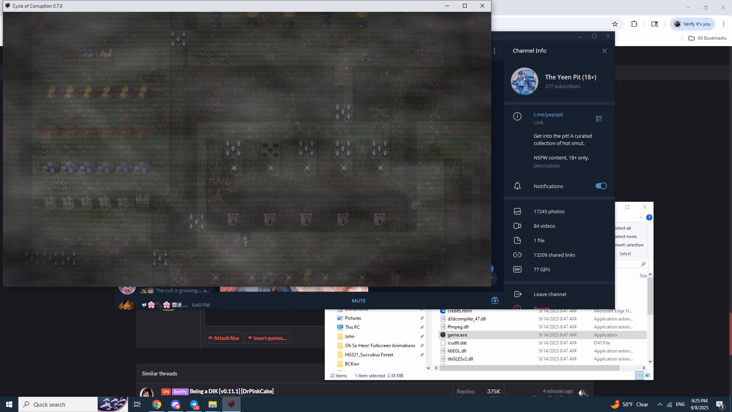This screenshot has height=412, width=732.
Task: Show hidden system tray icons chevron
Action: (660, 404)
